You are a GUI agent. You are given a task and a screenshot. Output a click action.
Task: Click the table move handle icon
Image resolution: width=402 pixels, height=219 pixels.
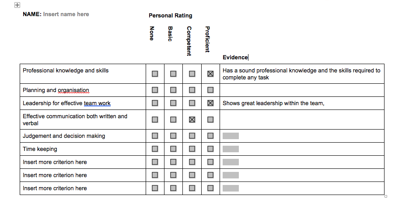17,5
